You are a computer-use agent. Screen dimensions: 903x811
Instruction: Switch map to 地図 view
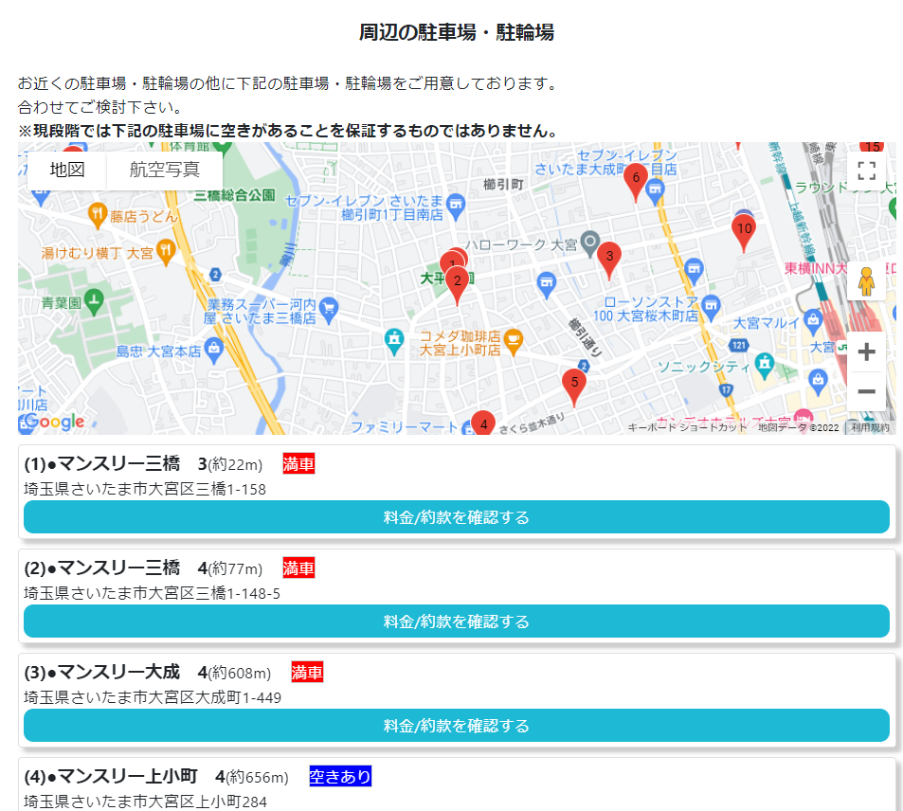[67, 170]
